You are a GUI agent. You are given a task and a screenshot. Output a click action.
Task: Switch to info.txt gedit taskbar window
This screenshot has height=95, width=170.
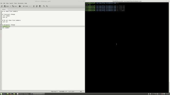click(x=23, y=94)
